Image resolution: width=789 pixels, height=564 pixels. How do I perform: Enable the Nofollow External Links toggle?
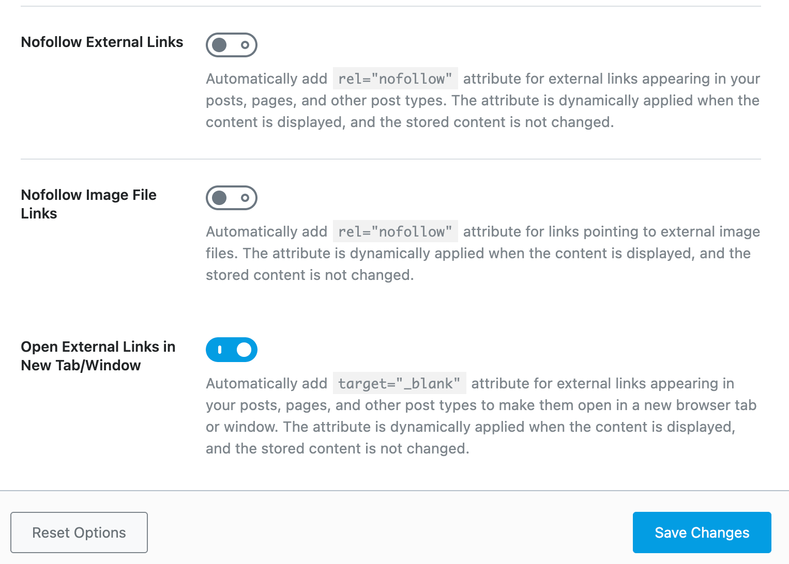(x=231, y=45)
